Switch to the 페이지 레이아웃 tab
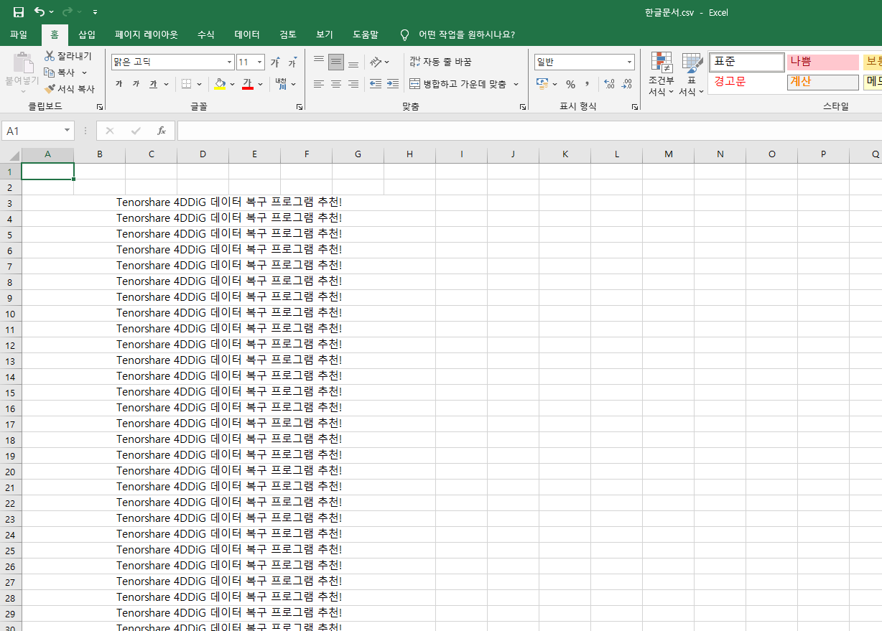The height and width of the screenshot is (631, 882). coord(147,34)
